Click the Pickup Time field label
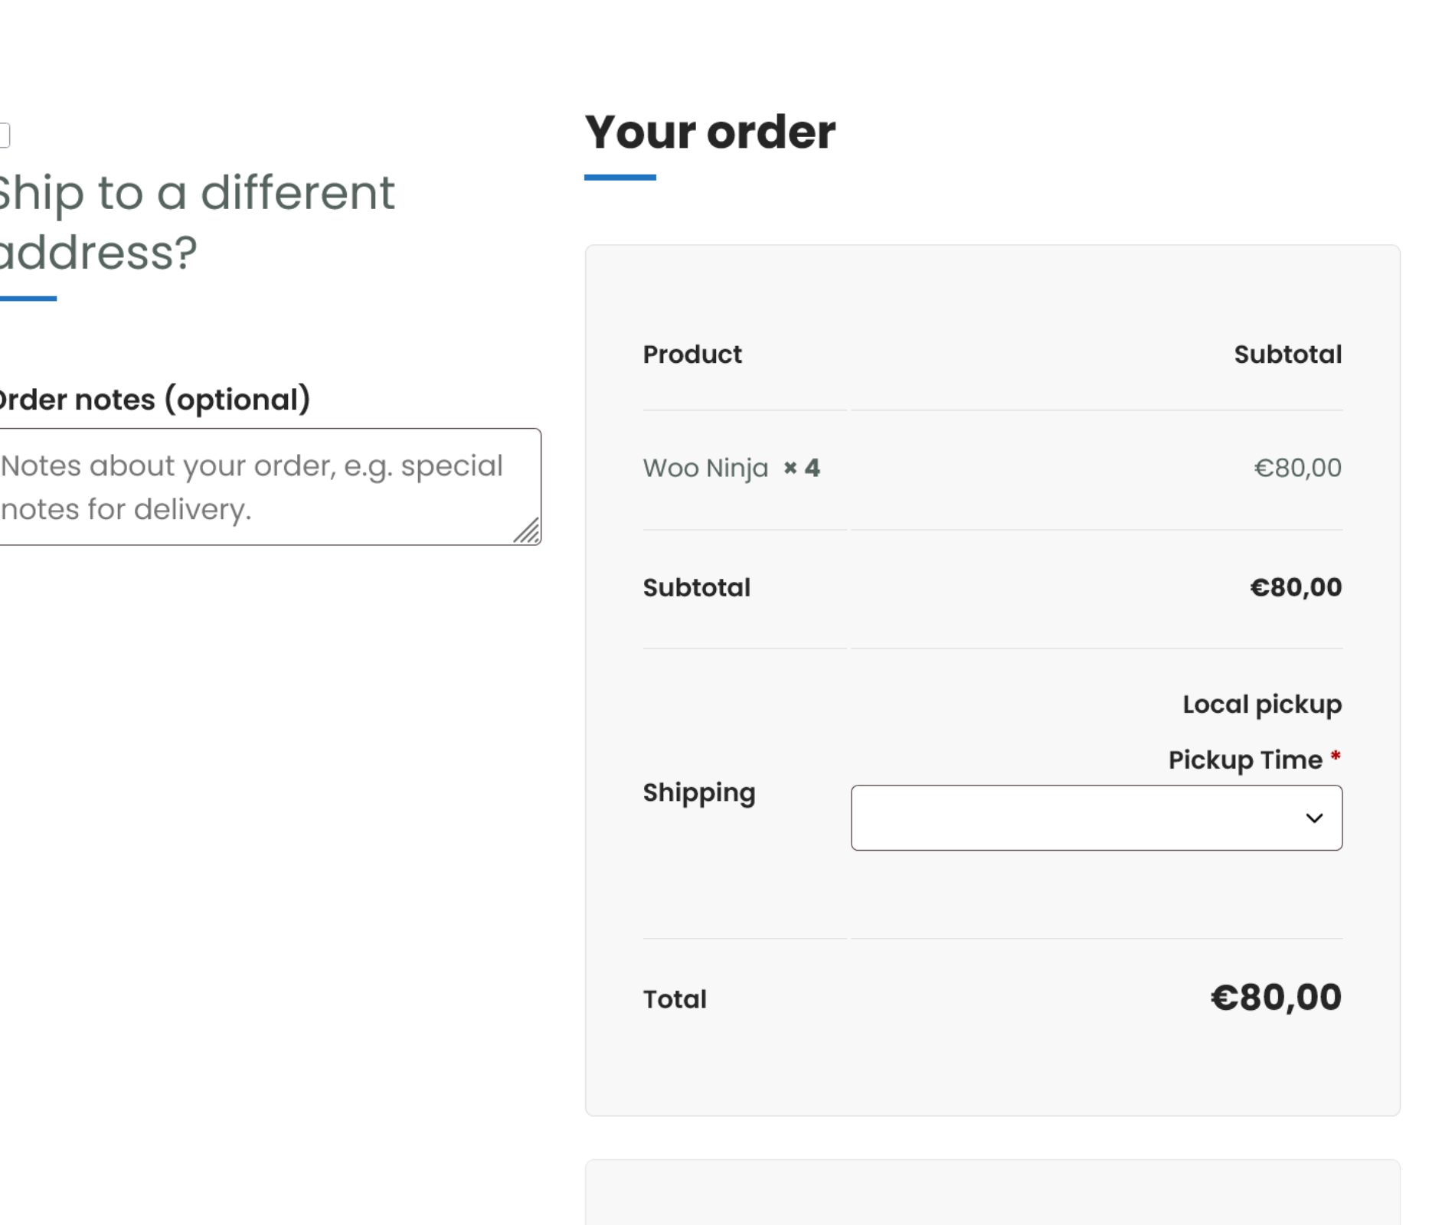 point(1245,760)
